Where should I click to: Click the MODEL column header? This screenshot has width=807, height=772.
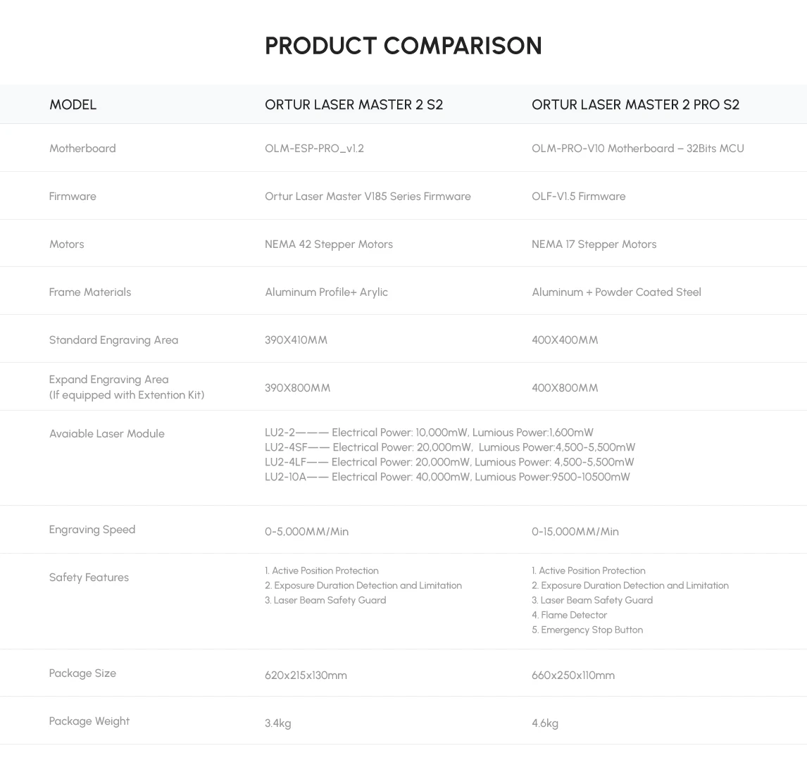pyautogui.click(x=73, y=104)
